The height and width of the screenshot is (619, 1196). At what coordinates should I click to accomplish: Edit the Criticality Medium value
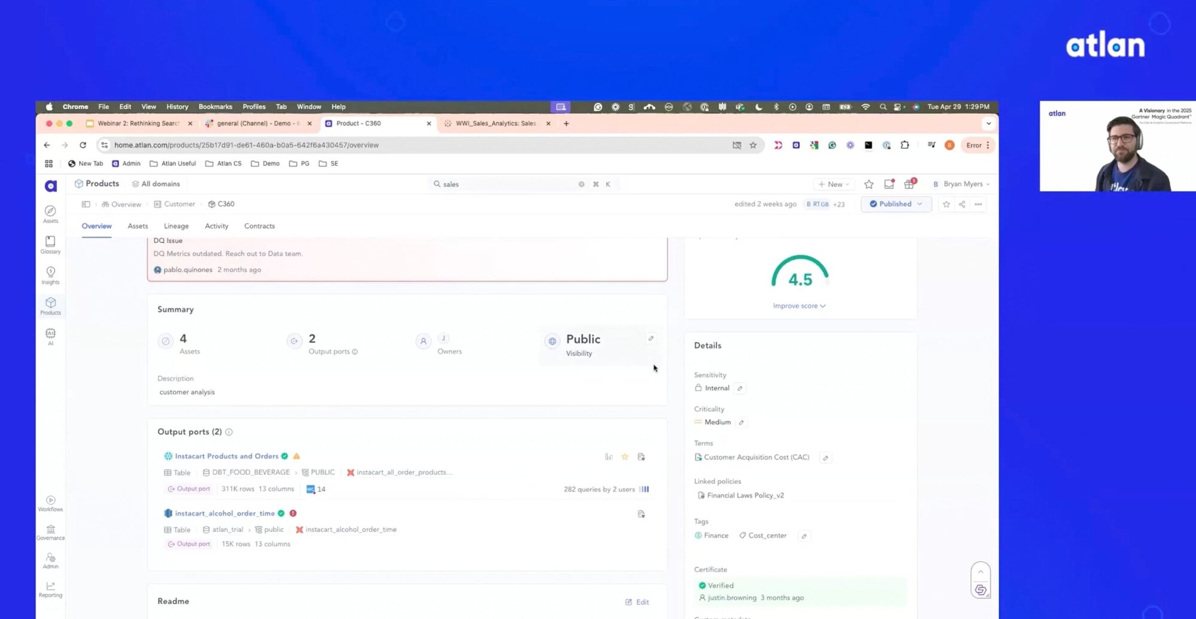pyautogui.click(x=742, y=422)
